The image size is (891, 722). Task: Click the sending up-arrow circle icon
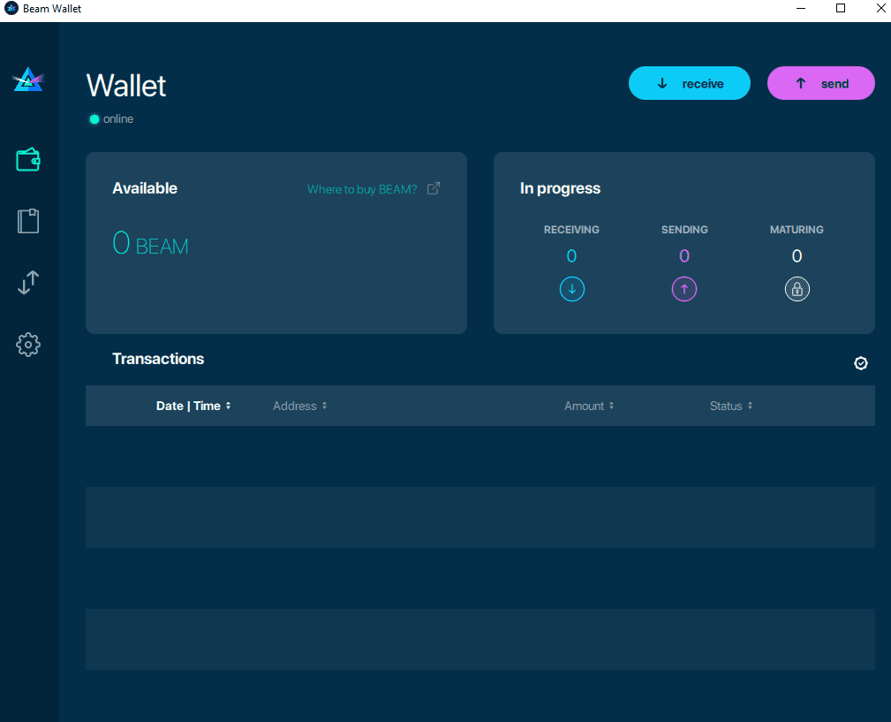tap(684, 289)
